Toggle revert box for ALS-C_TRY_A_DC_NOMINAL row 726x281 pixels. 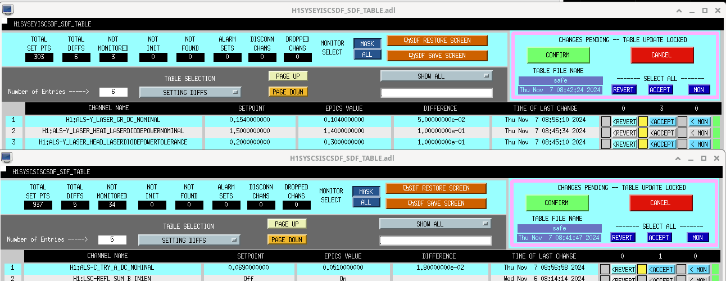[x=604, y=269]
